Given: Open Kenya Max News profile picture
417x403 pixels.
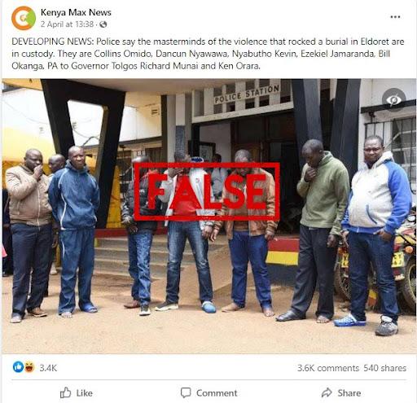Looking at the screenshot, I should pos(24,18).
